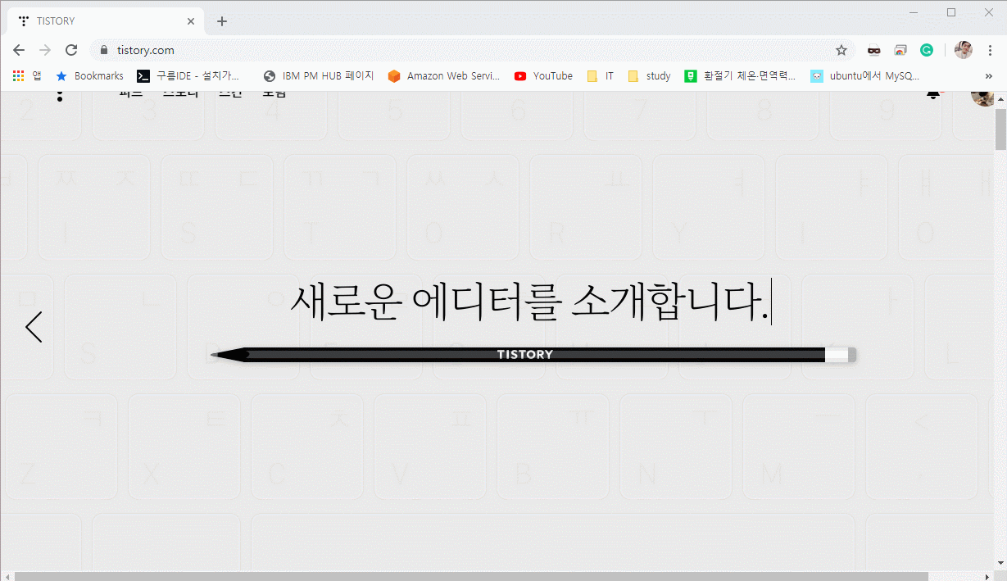Open the Tistory user profile picture
Screen dimensions: 1007x581
pos(982,98)
